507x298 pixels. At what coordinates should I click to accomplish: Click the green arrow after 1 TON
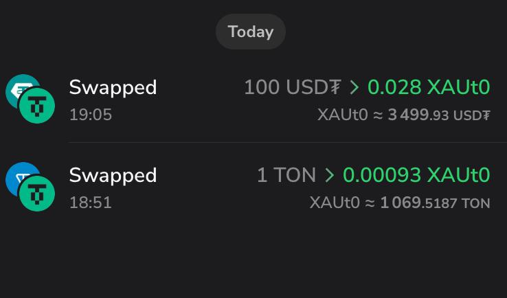(x=330, y=175)
